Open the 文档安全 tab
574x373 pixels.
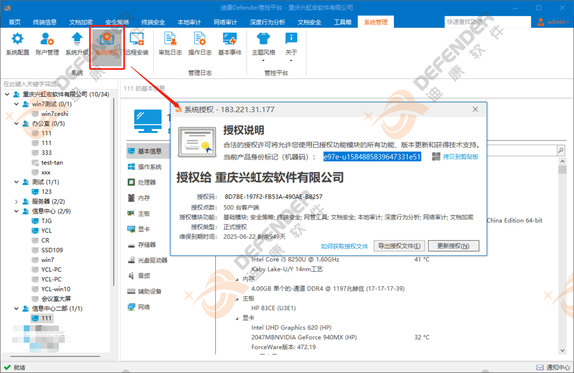[x=309, y=22]
